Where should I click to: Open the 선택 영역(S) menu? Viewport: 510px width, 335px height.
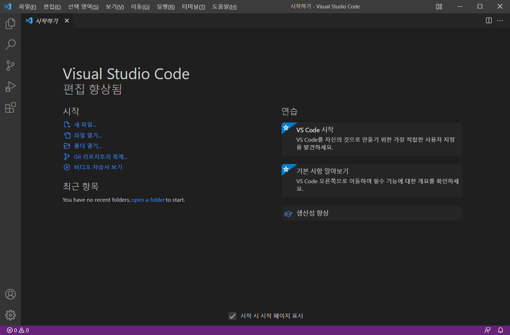83,7
